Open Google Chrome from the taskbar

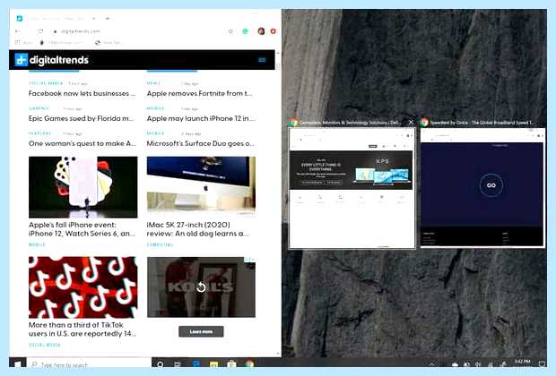click(249, 364)
